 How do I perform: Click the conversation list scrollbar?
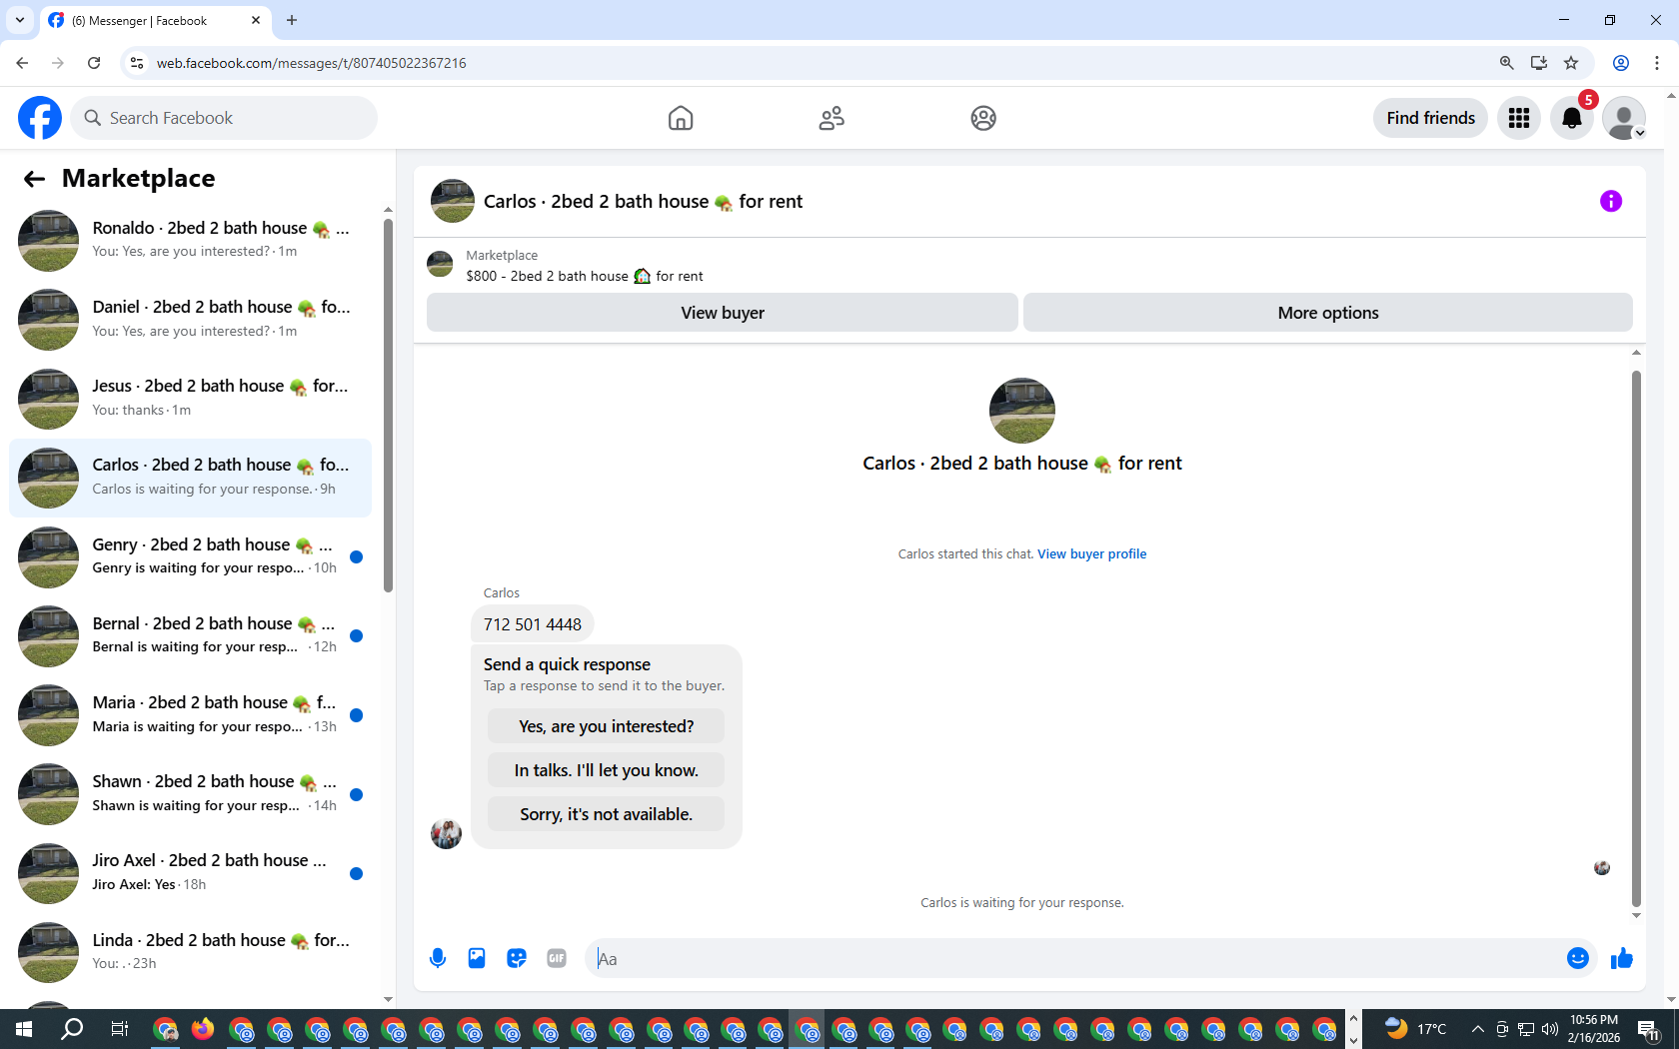(x=388, y=405)
